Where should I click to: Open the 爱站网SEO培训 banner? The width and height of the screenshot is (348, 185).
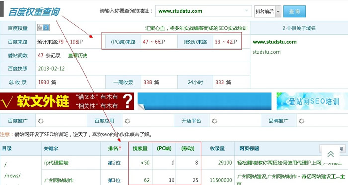tap(312, 101)
